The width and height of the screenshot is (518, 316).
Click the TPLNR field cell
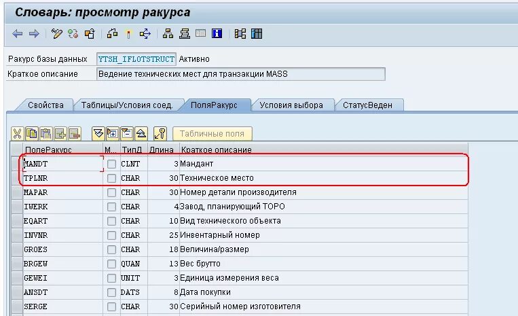pos(62,178)
